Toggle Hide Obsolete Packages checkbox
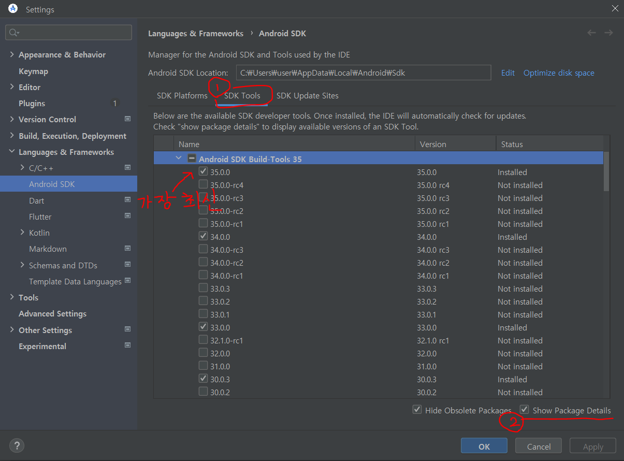 click(417, 410)
